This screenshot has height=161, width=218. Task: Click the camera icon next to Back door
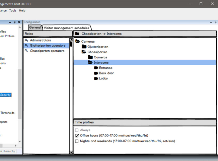click(x=96, y=73)
